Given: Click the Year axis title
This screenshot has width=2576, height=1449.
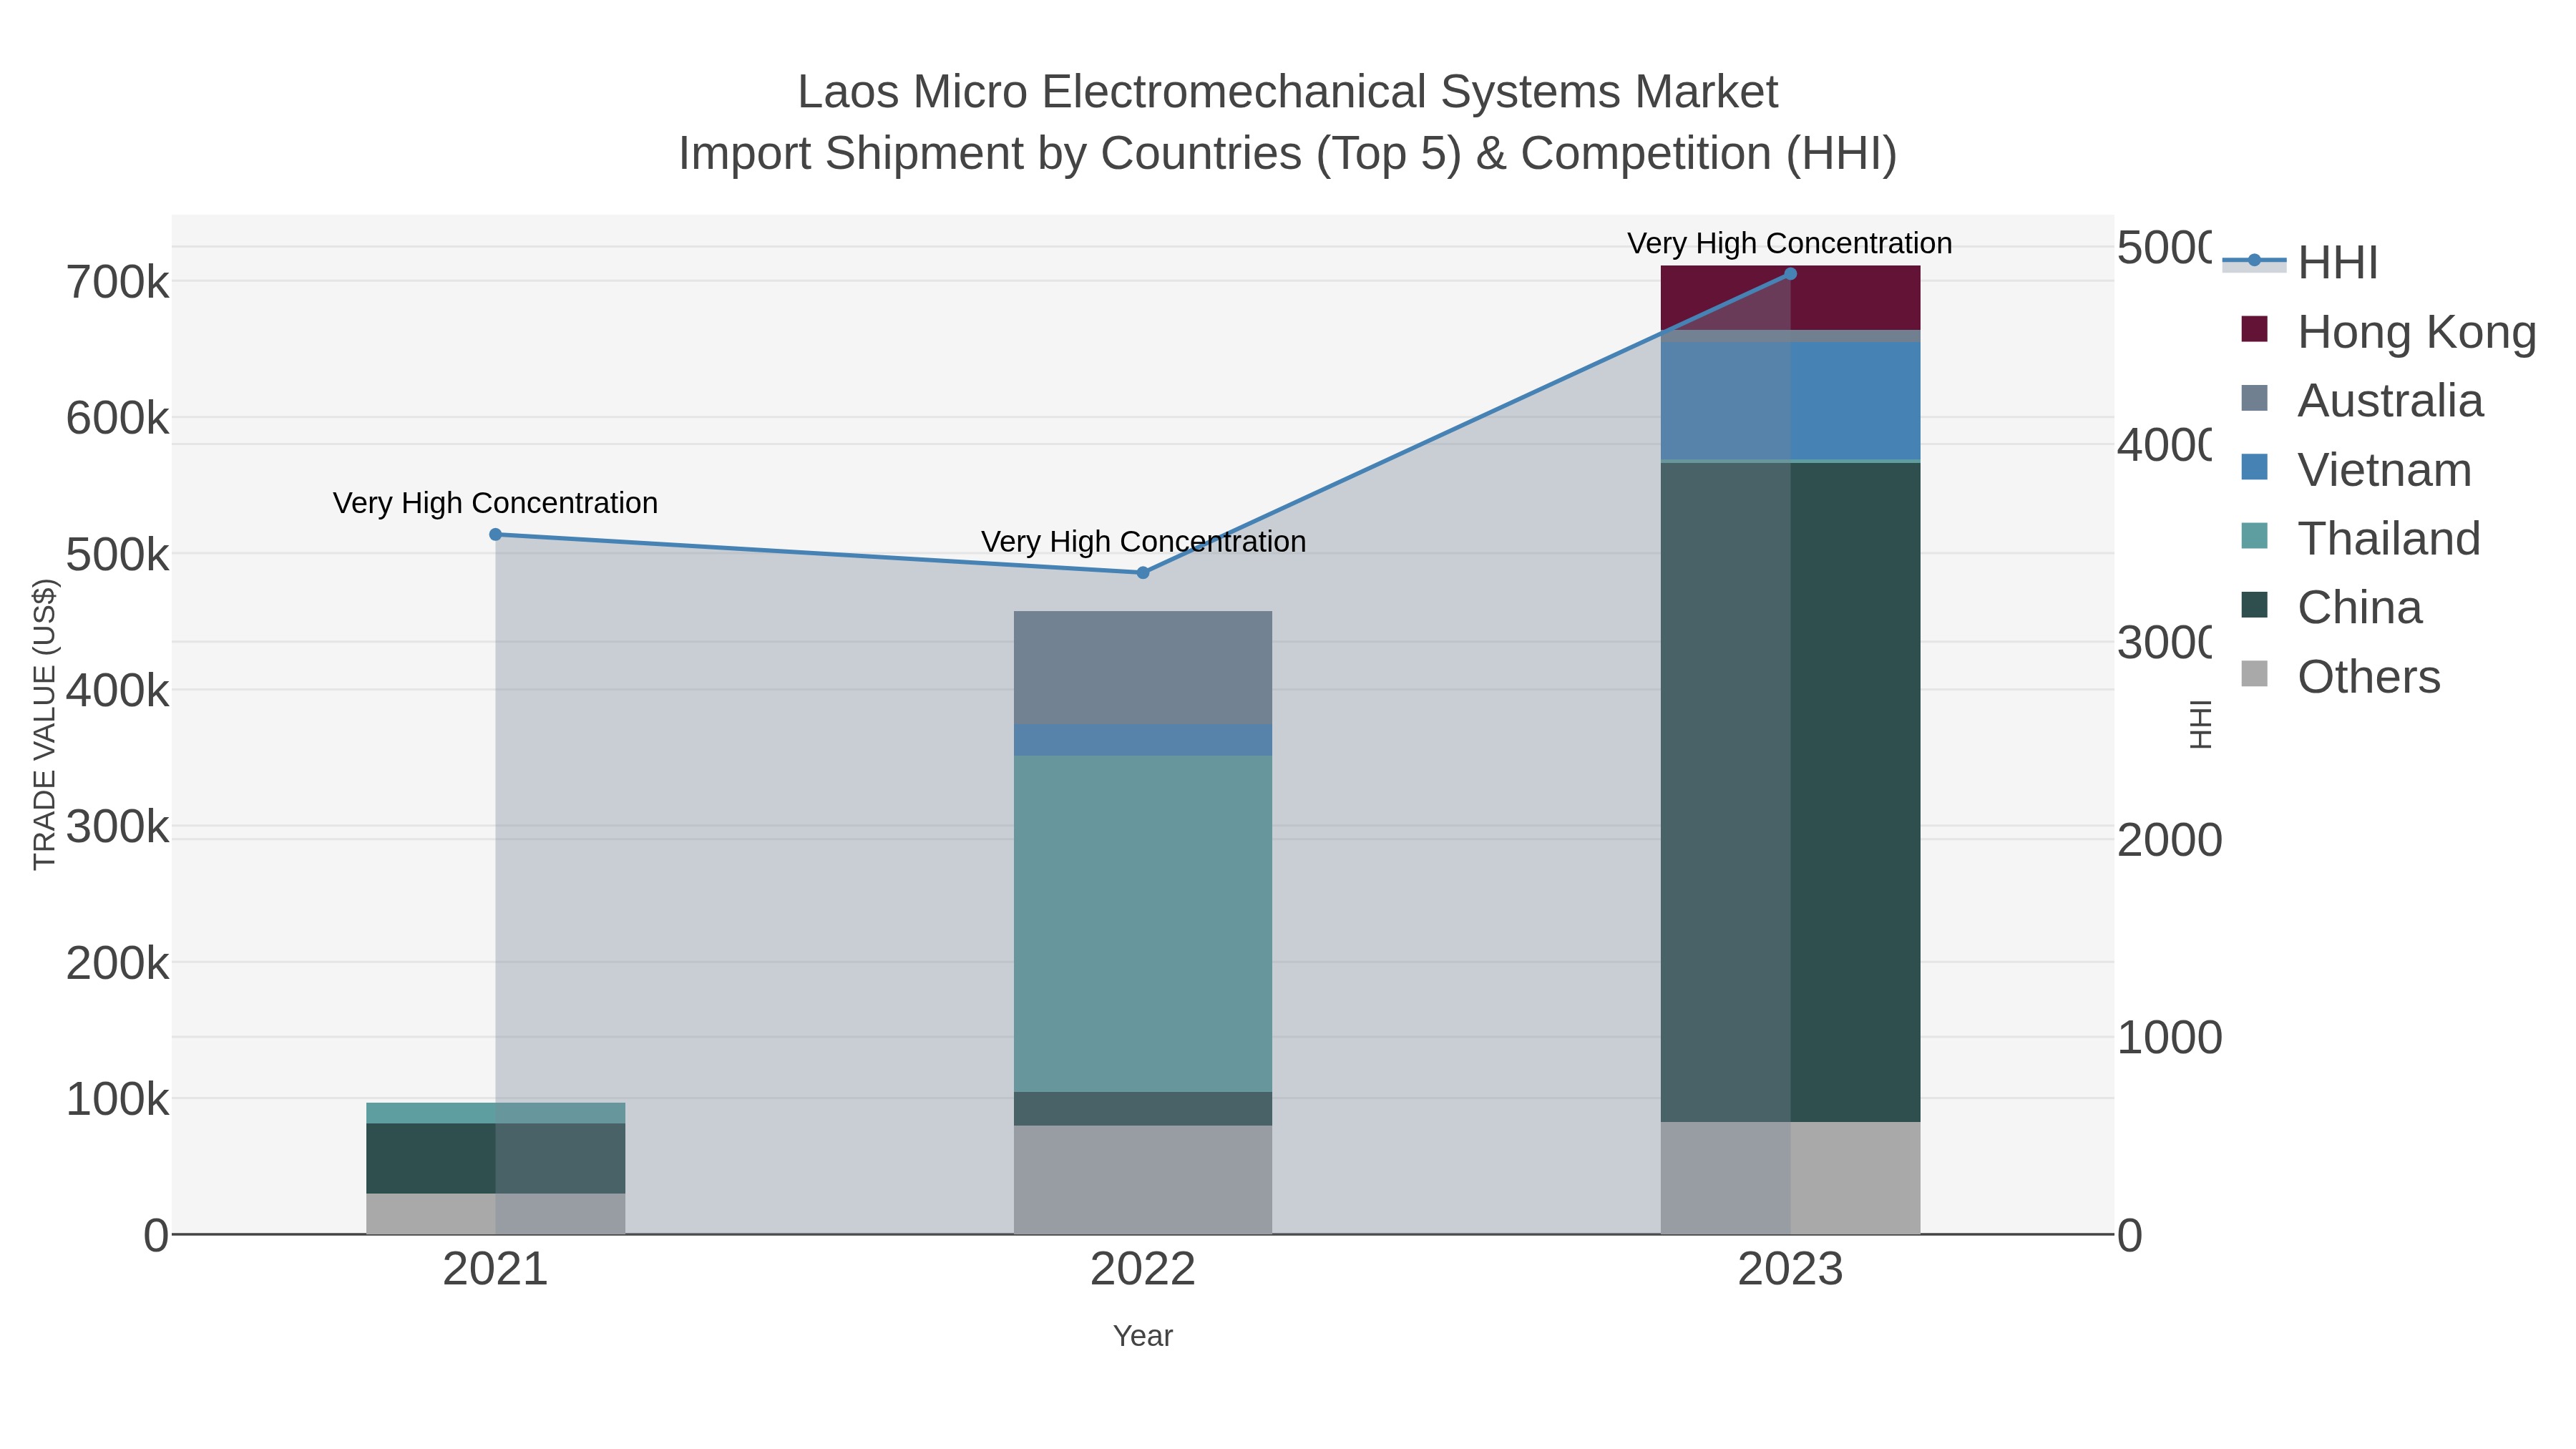Looking at the screenshot, I should pos(1143,1336).
